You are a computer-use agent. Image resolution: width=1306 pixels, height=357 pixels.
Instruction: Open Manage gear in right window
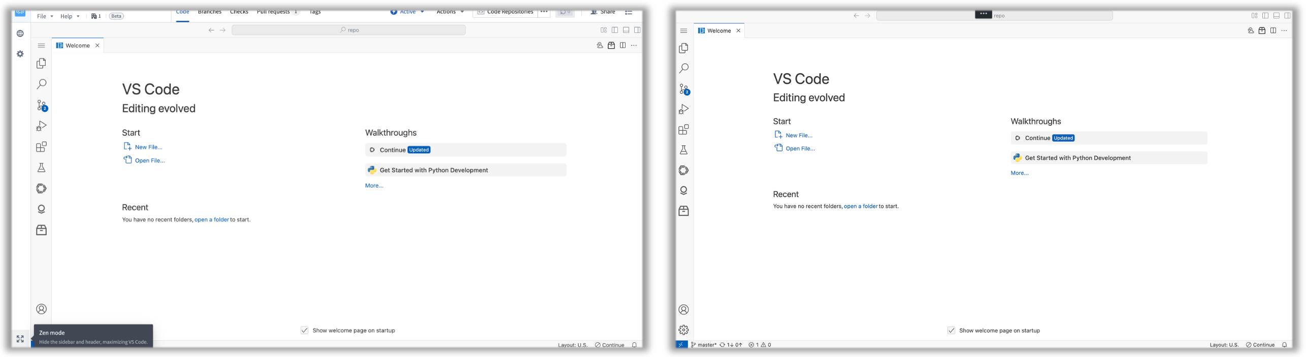(x=684, y=330)
